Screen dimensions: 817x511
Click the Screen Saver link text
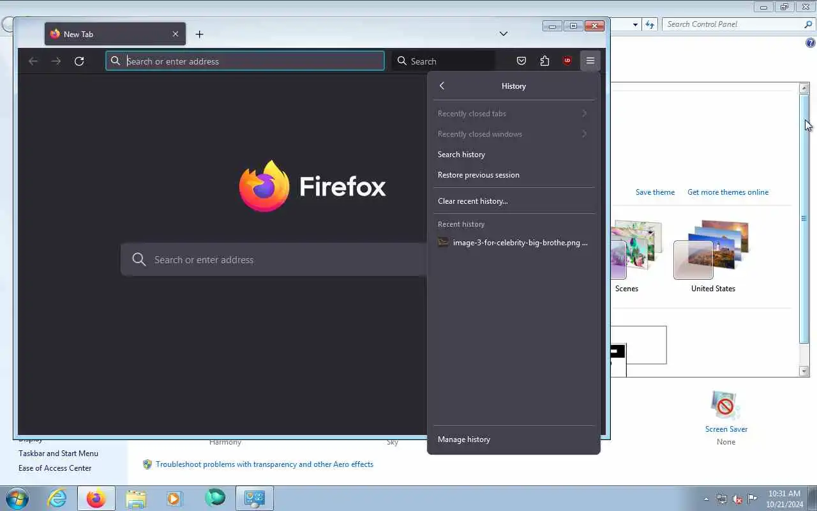pyautogui.click(x=726, y=429)
